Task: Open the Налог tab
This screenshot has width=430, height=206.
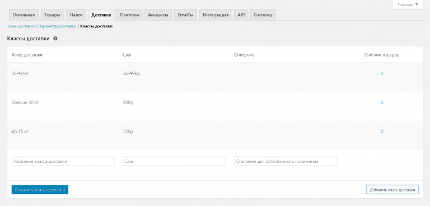Action: coord(76,15)
